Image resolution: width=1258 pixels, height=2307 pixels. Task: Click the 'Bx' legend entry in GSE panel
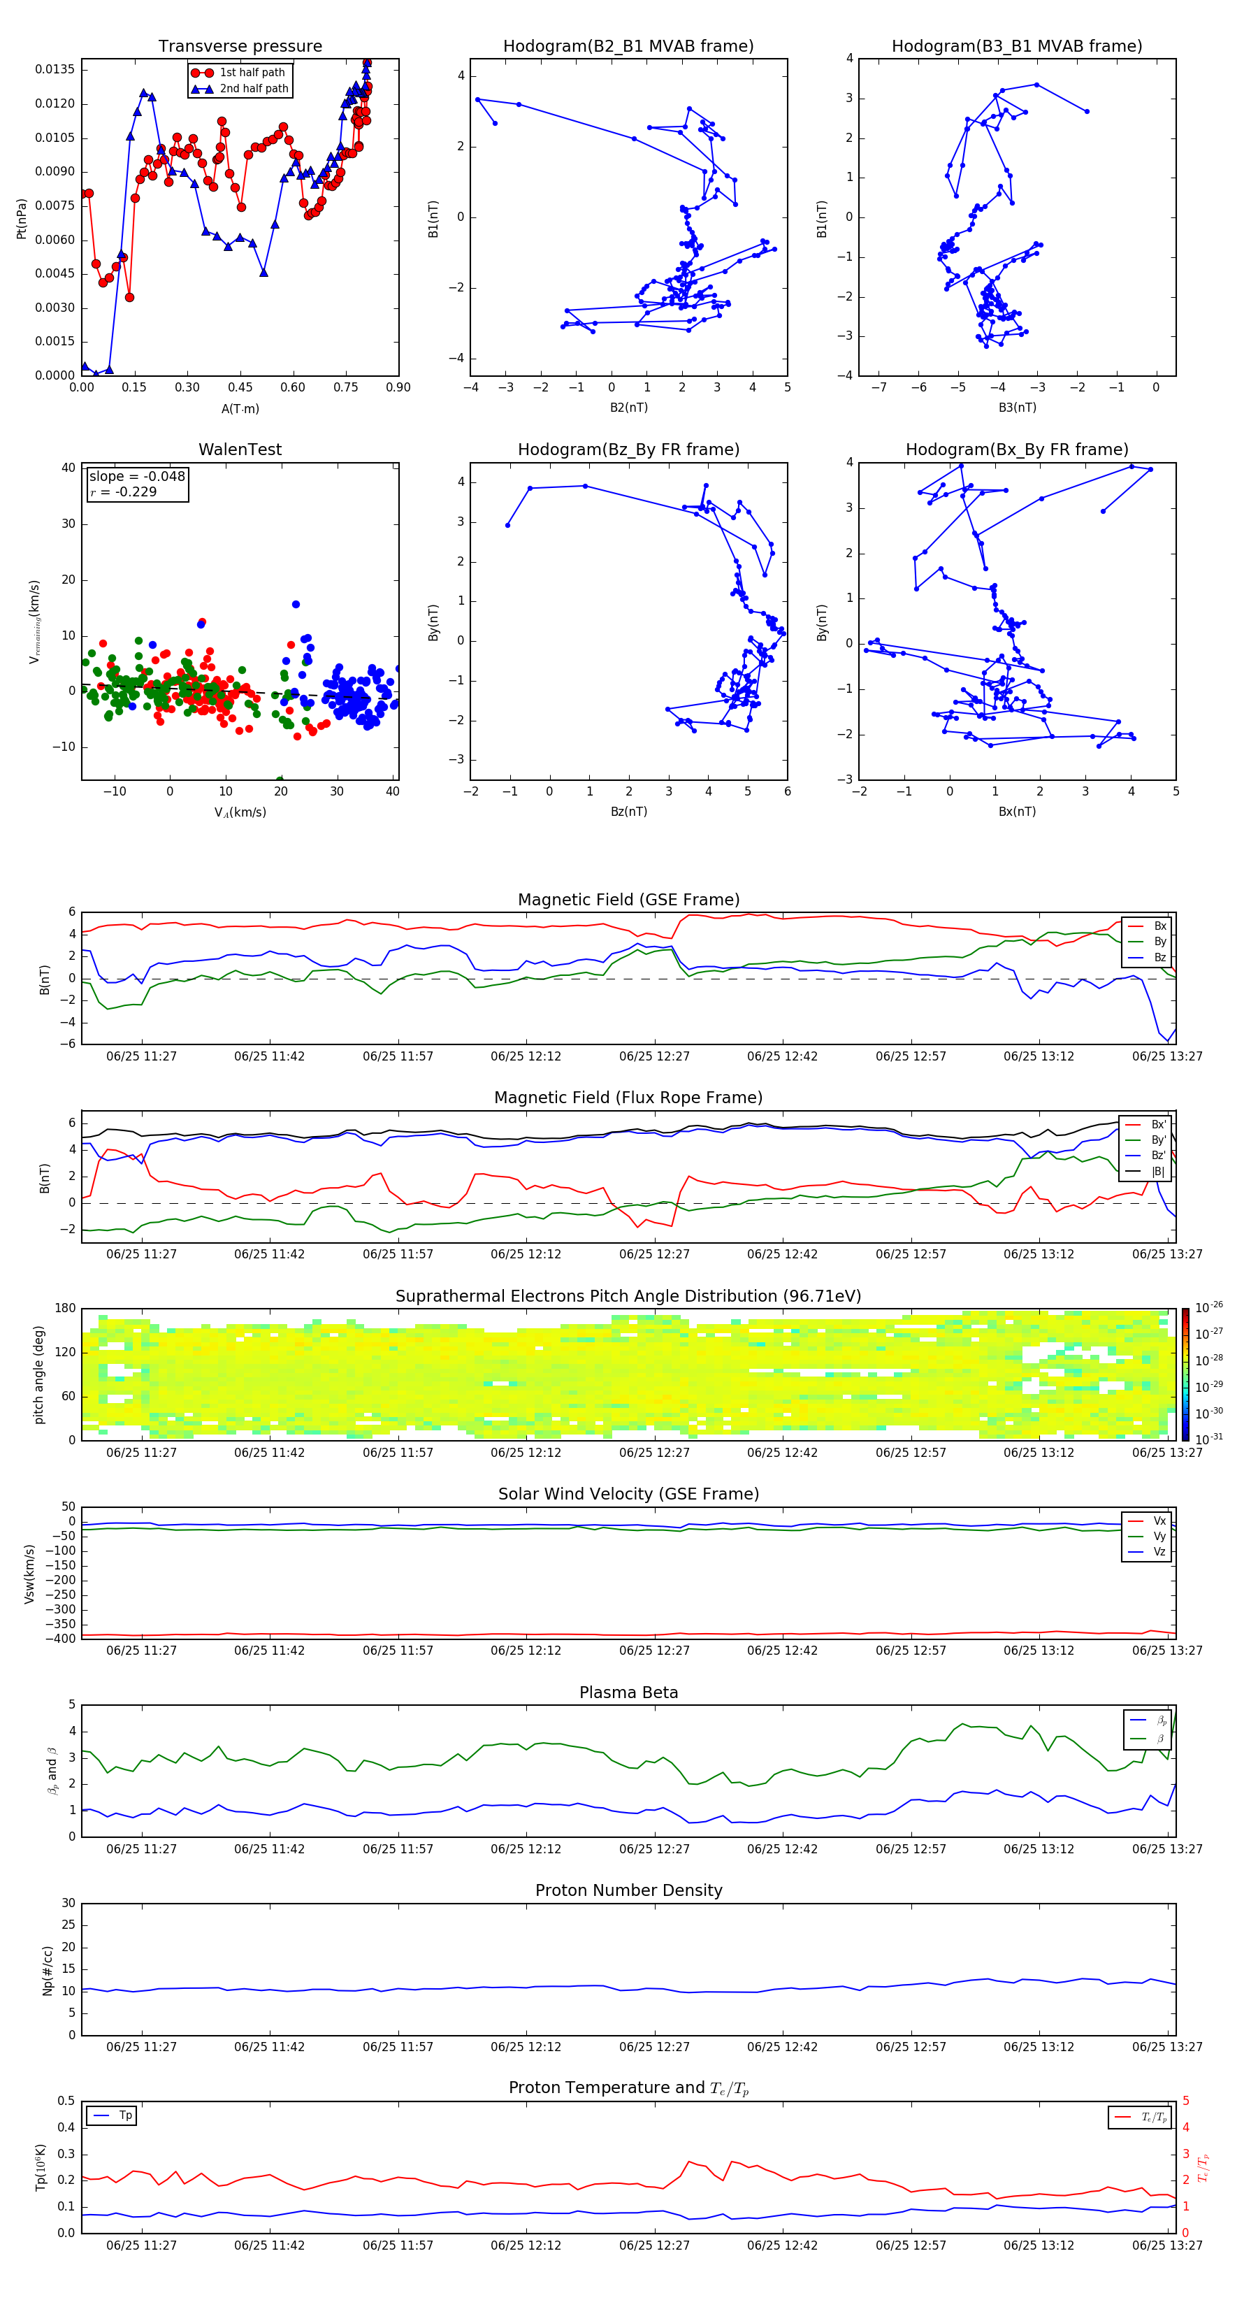1148,926
